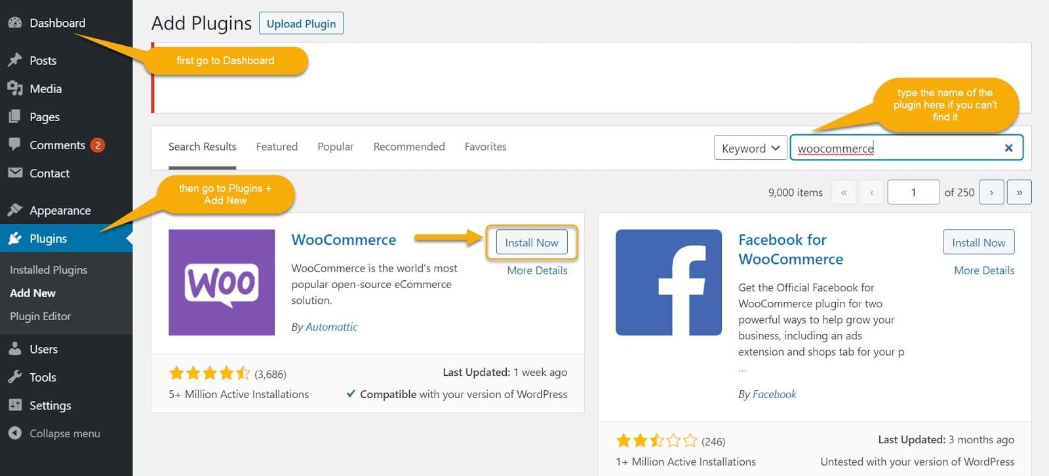
Task: Select the Posts pushpin icon
Action: pyautogui.click(x=14, y=60)
